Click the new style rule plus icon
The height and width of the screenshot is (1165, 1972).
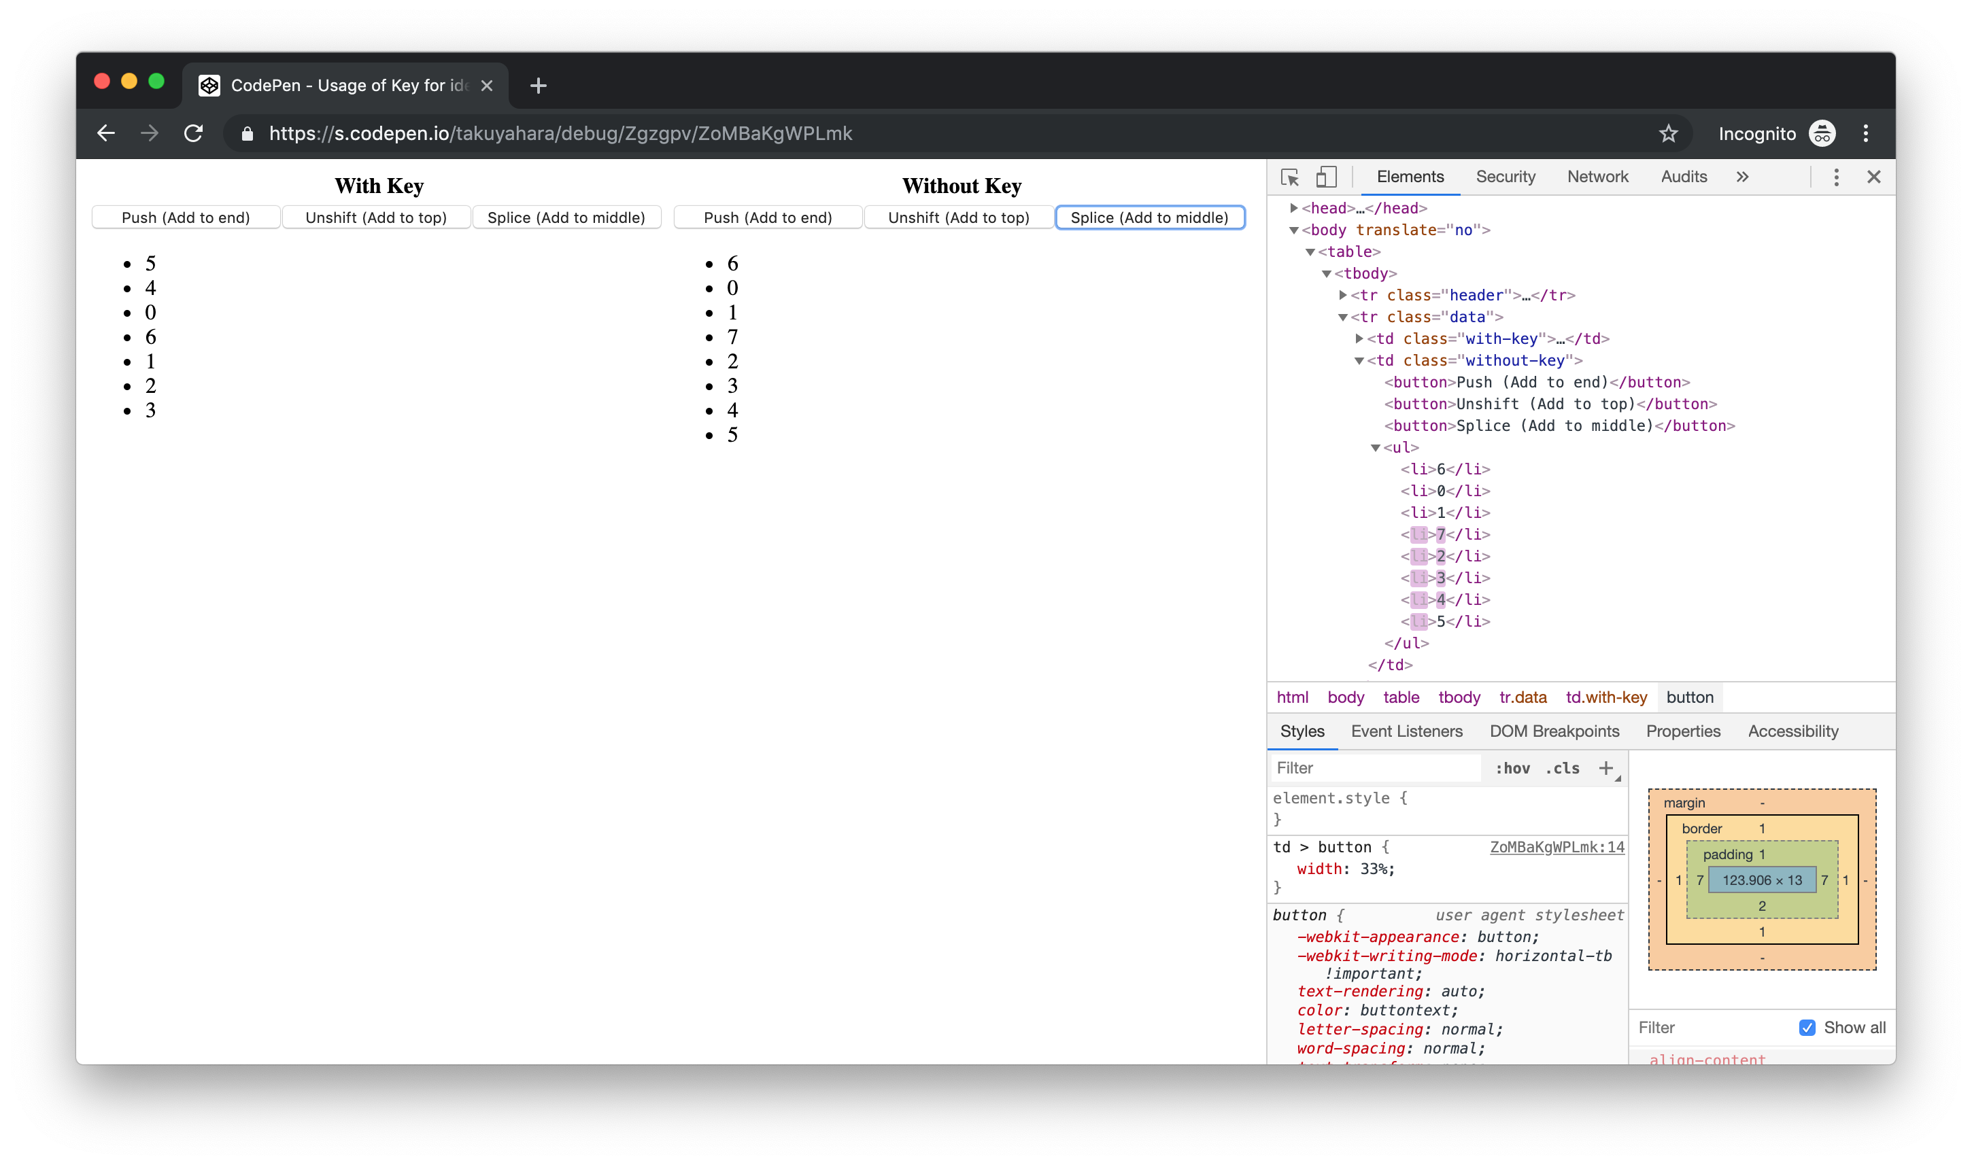[1606, 768]
